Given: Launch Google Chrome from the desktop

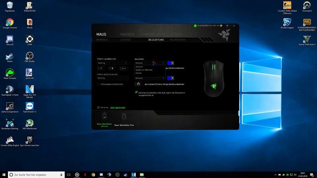Looking at the screenshot, I should (x=10, y=23).
